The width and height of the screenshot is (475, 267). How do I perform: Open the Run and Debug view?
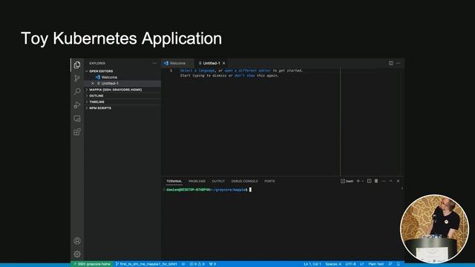pos(77,105)
